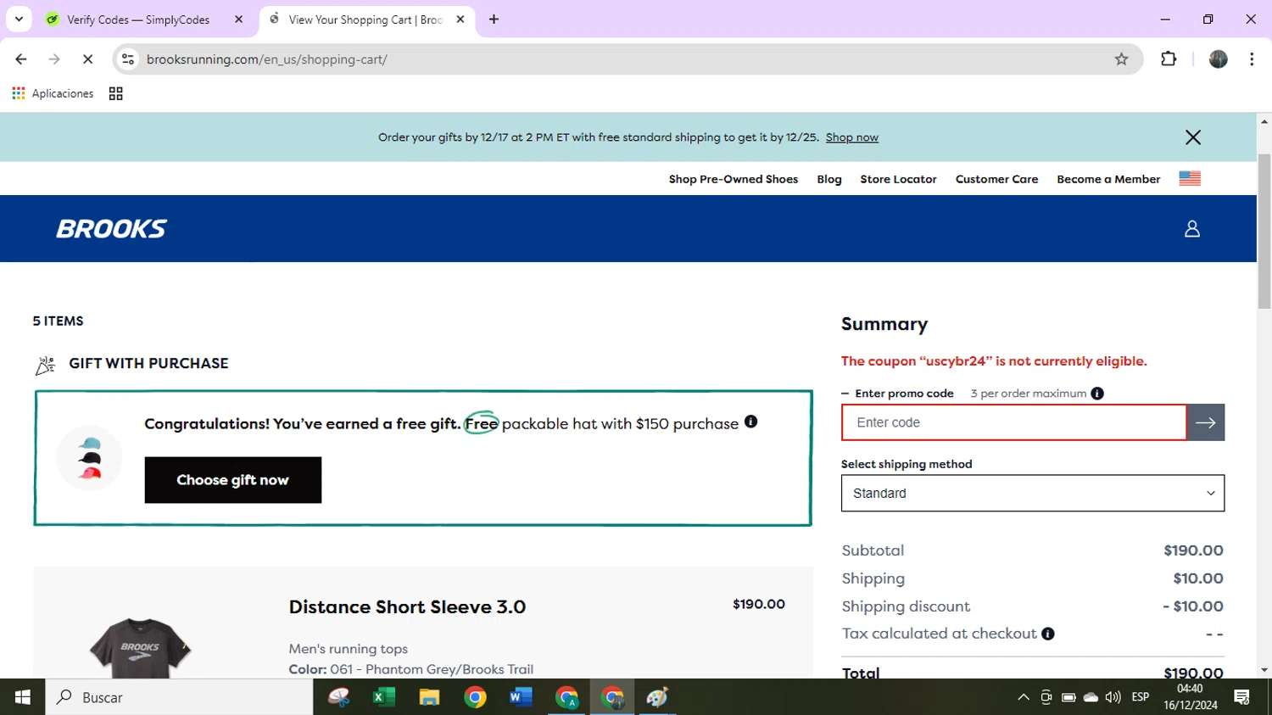Open Shop Pre-Owned Shoes link
Screen dimensions: 1272x715
point(734,179)
